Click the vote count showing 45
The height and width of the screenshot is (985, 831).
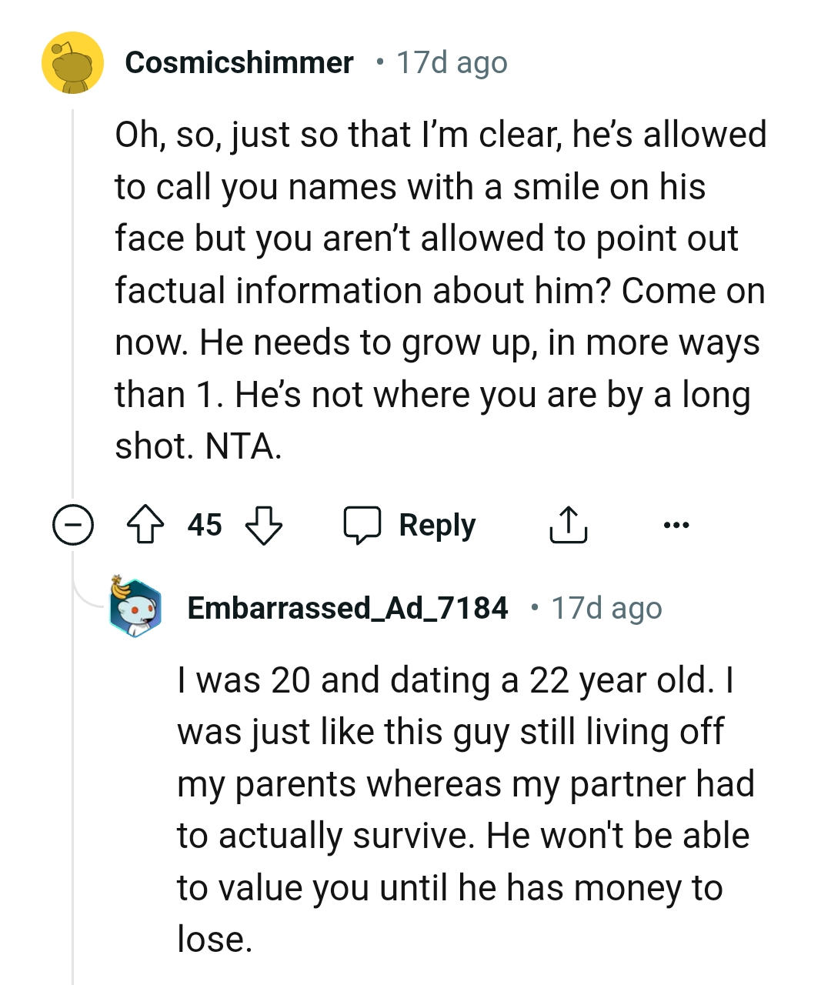[x=202, y=525]
